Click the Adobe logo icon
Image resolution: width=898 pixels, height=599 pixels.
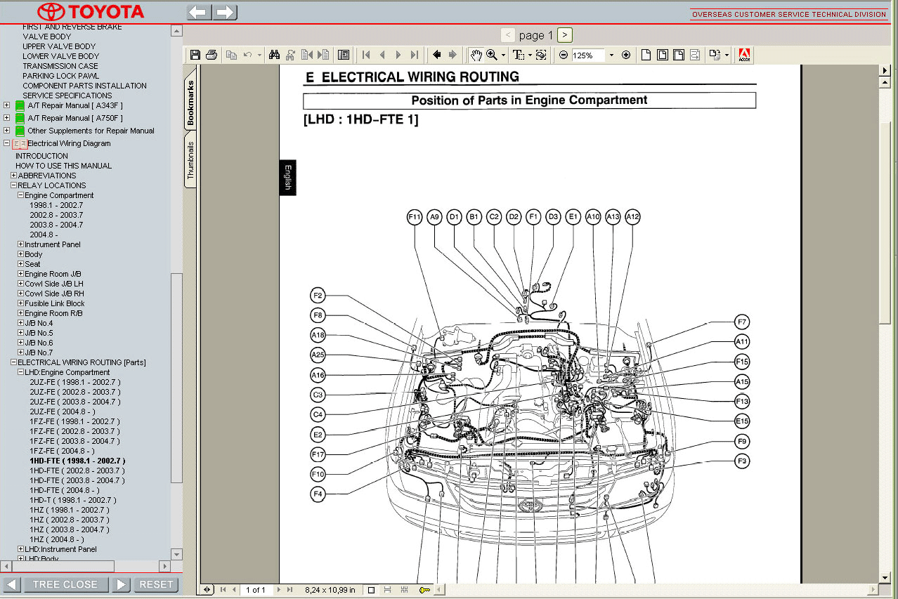(x=744, y=55)
